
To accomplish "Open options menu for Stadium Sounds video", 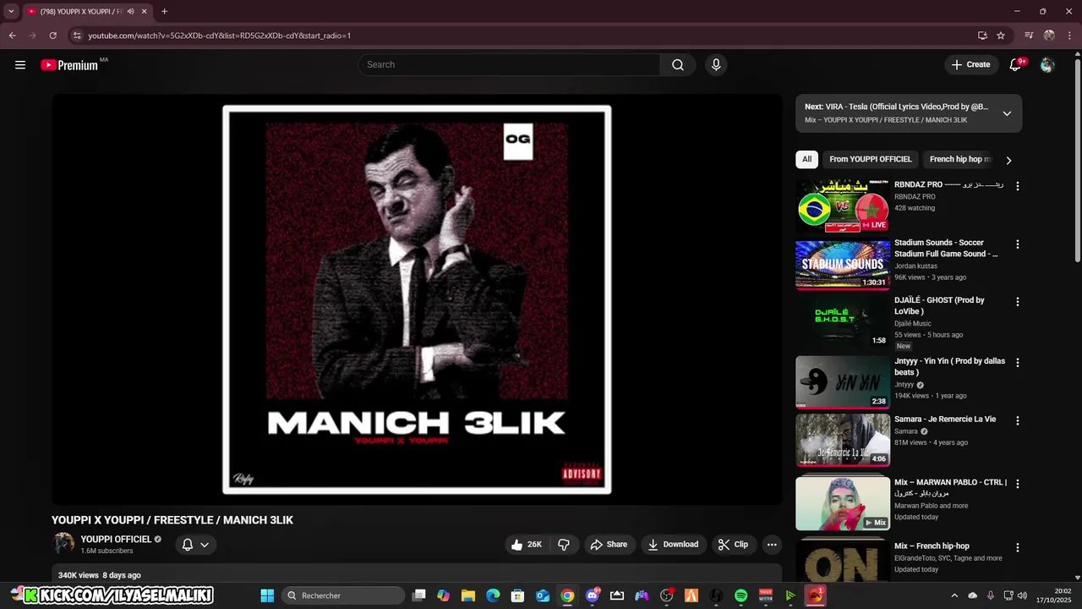I will point(1018,244).
